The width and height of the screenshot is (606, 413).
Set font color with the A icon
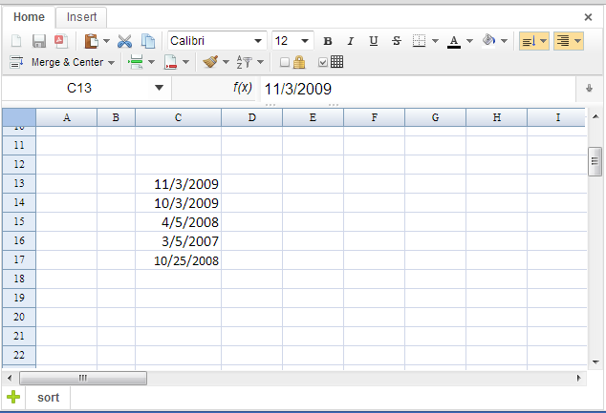coord(454,41)
